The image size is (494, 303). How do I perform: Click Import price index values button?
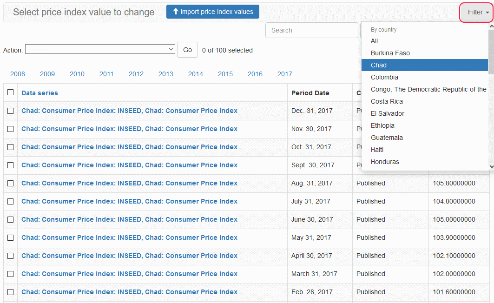click(x=213, y=12)
